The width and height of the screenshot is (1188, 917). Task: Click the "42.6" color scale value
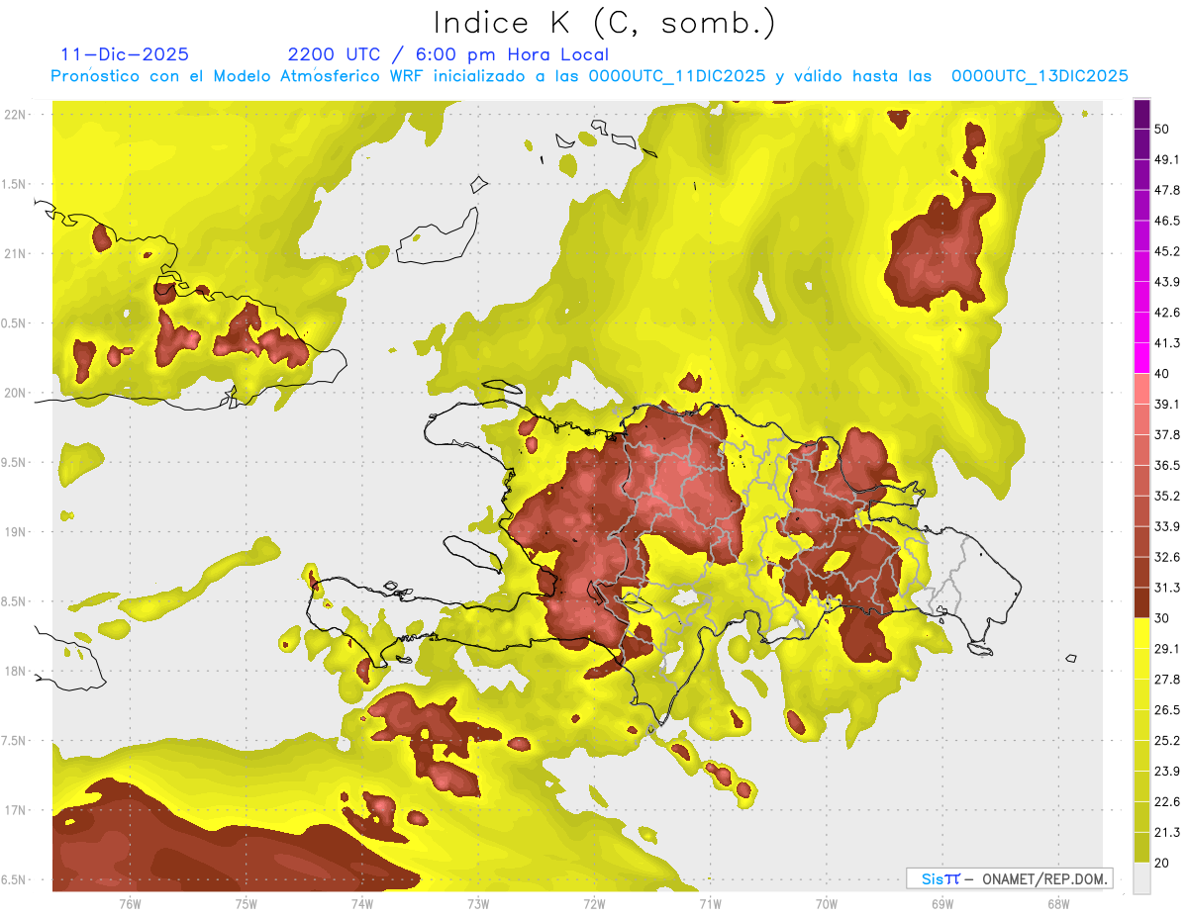click(1167, 314)
